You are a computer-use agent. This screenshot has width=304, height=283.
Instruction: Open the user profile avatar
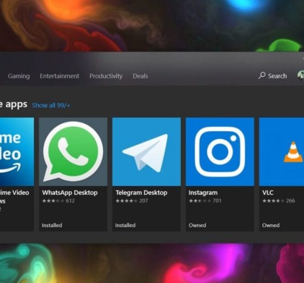301,76
